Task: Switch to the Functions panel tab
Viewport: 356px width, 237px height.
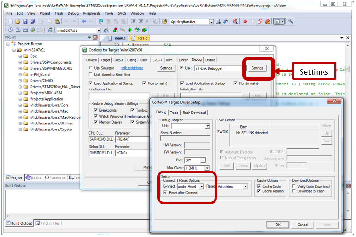Action: 55,178
